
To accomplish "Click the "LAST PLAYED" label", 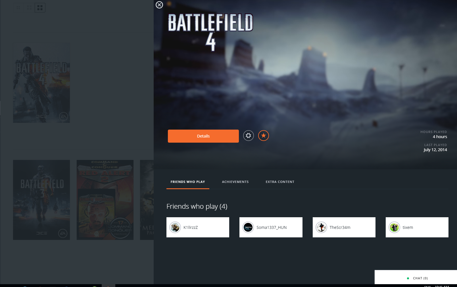I will coord(436,145).
